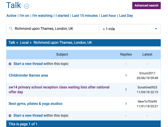
Task: Show threads I'm on
Action: pos(24,16)
